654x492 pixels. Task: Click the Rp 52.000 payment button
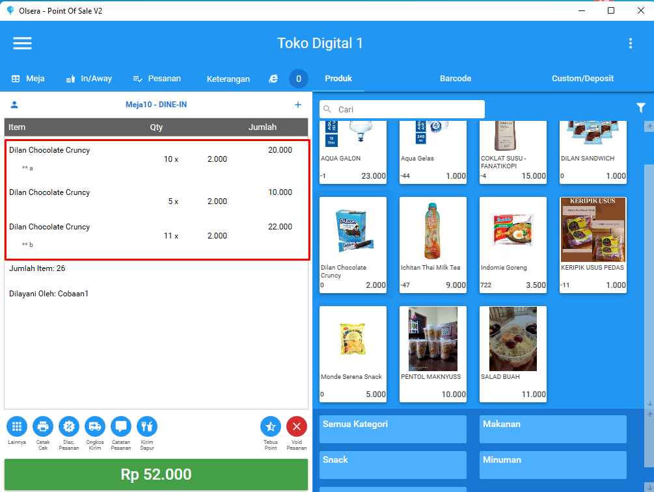(156, 474)
